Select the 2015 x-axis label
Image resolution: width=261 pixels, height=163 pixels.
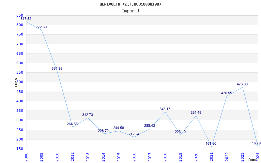pyautogui.click(x=119, y=157)
